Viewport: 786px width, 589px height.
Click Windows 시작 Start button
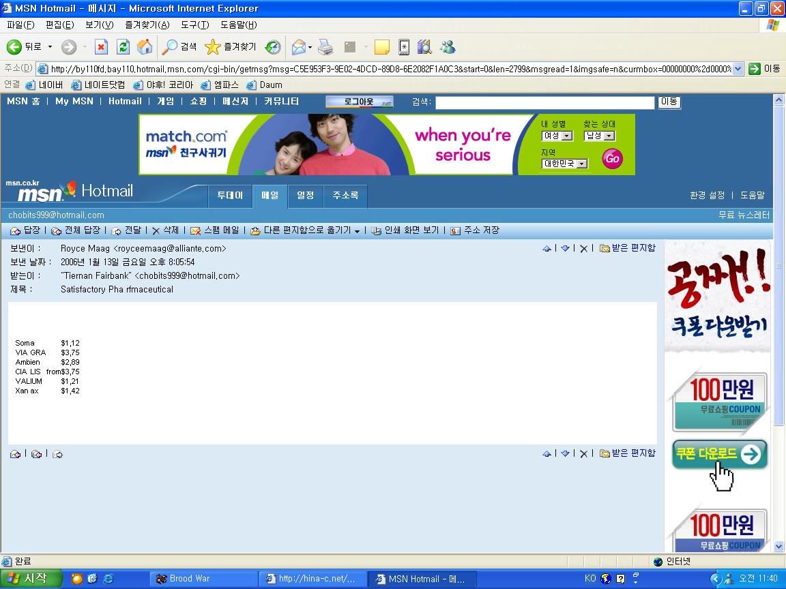coord(30,579)
